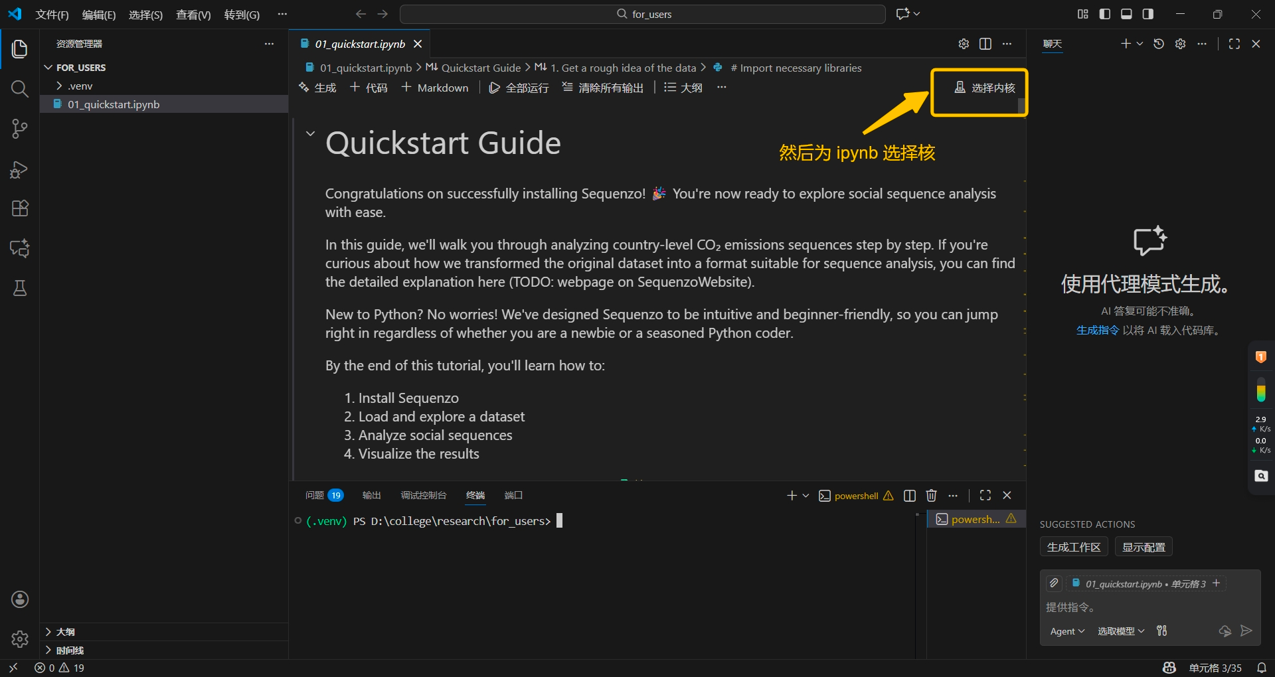
Task: Open the Search view in activity bar
Action: 20,89
